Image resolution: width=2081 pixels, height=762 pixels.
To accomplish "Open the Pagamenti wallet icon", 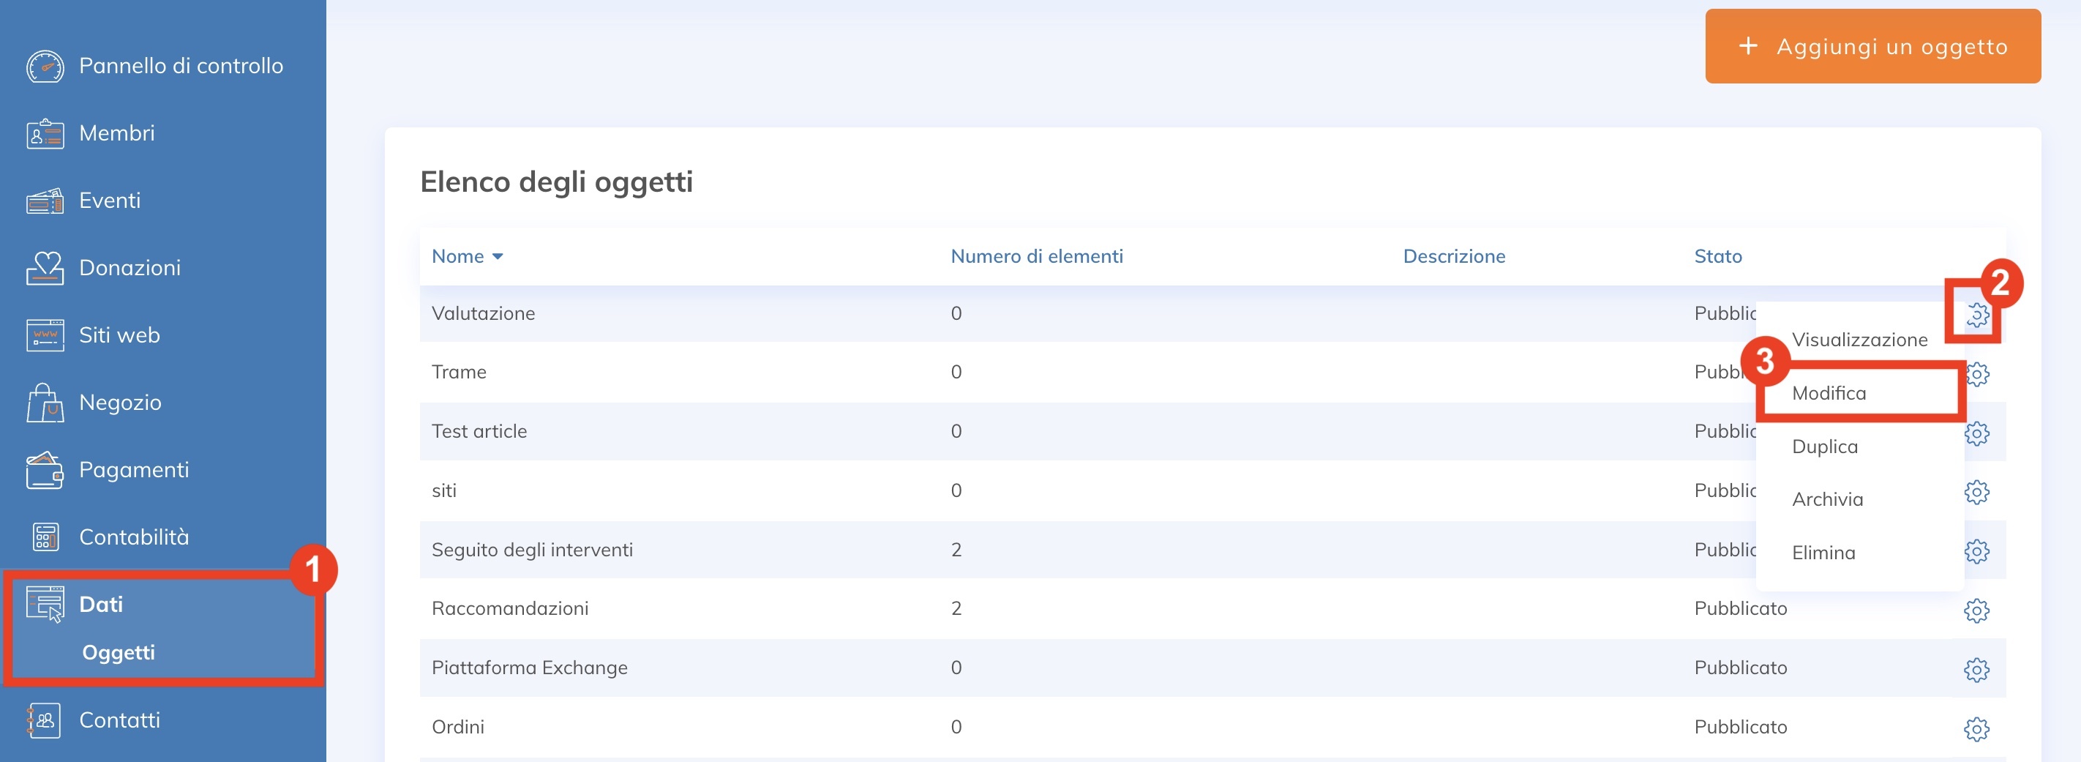I will pos(45,470).
